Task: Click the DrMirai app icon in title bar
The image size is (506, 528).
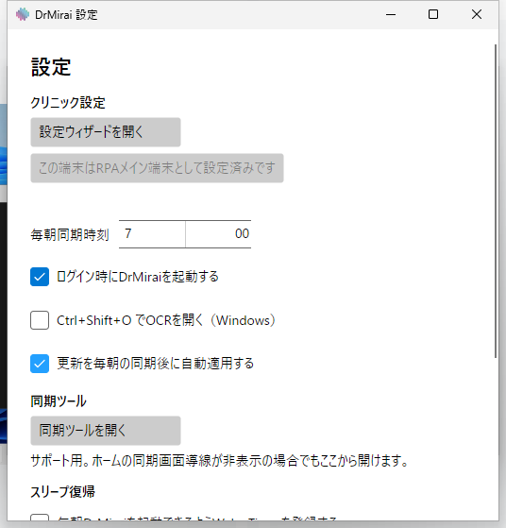Action: (x=23, y=14)
